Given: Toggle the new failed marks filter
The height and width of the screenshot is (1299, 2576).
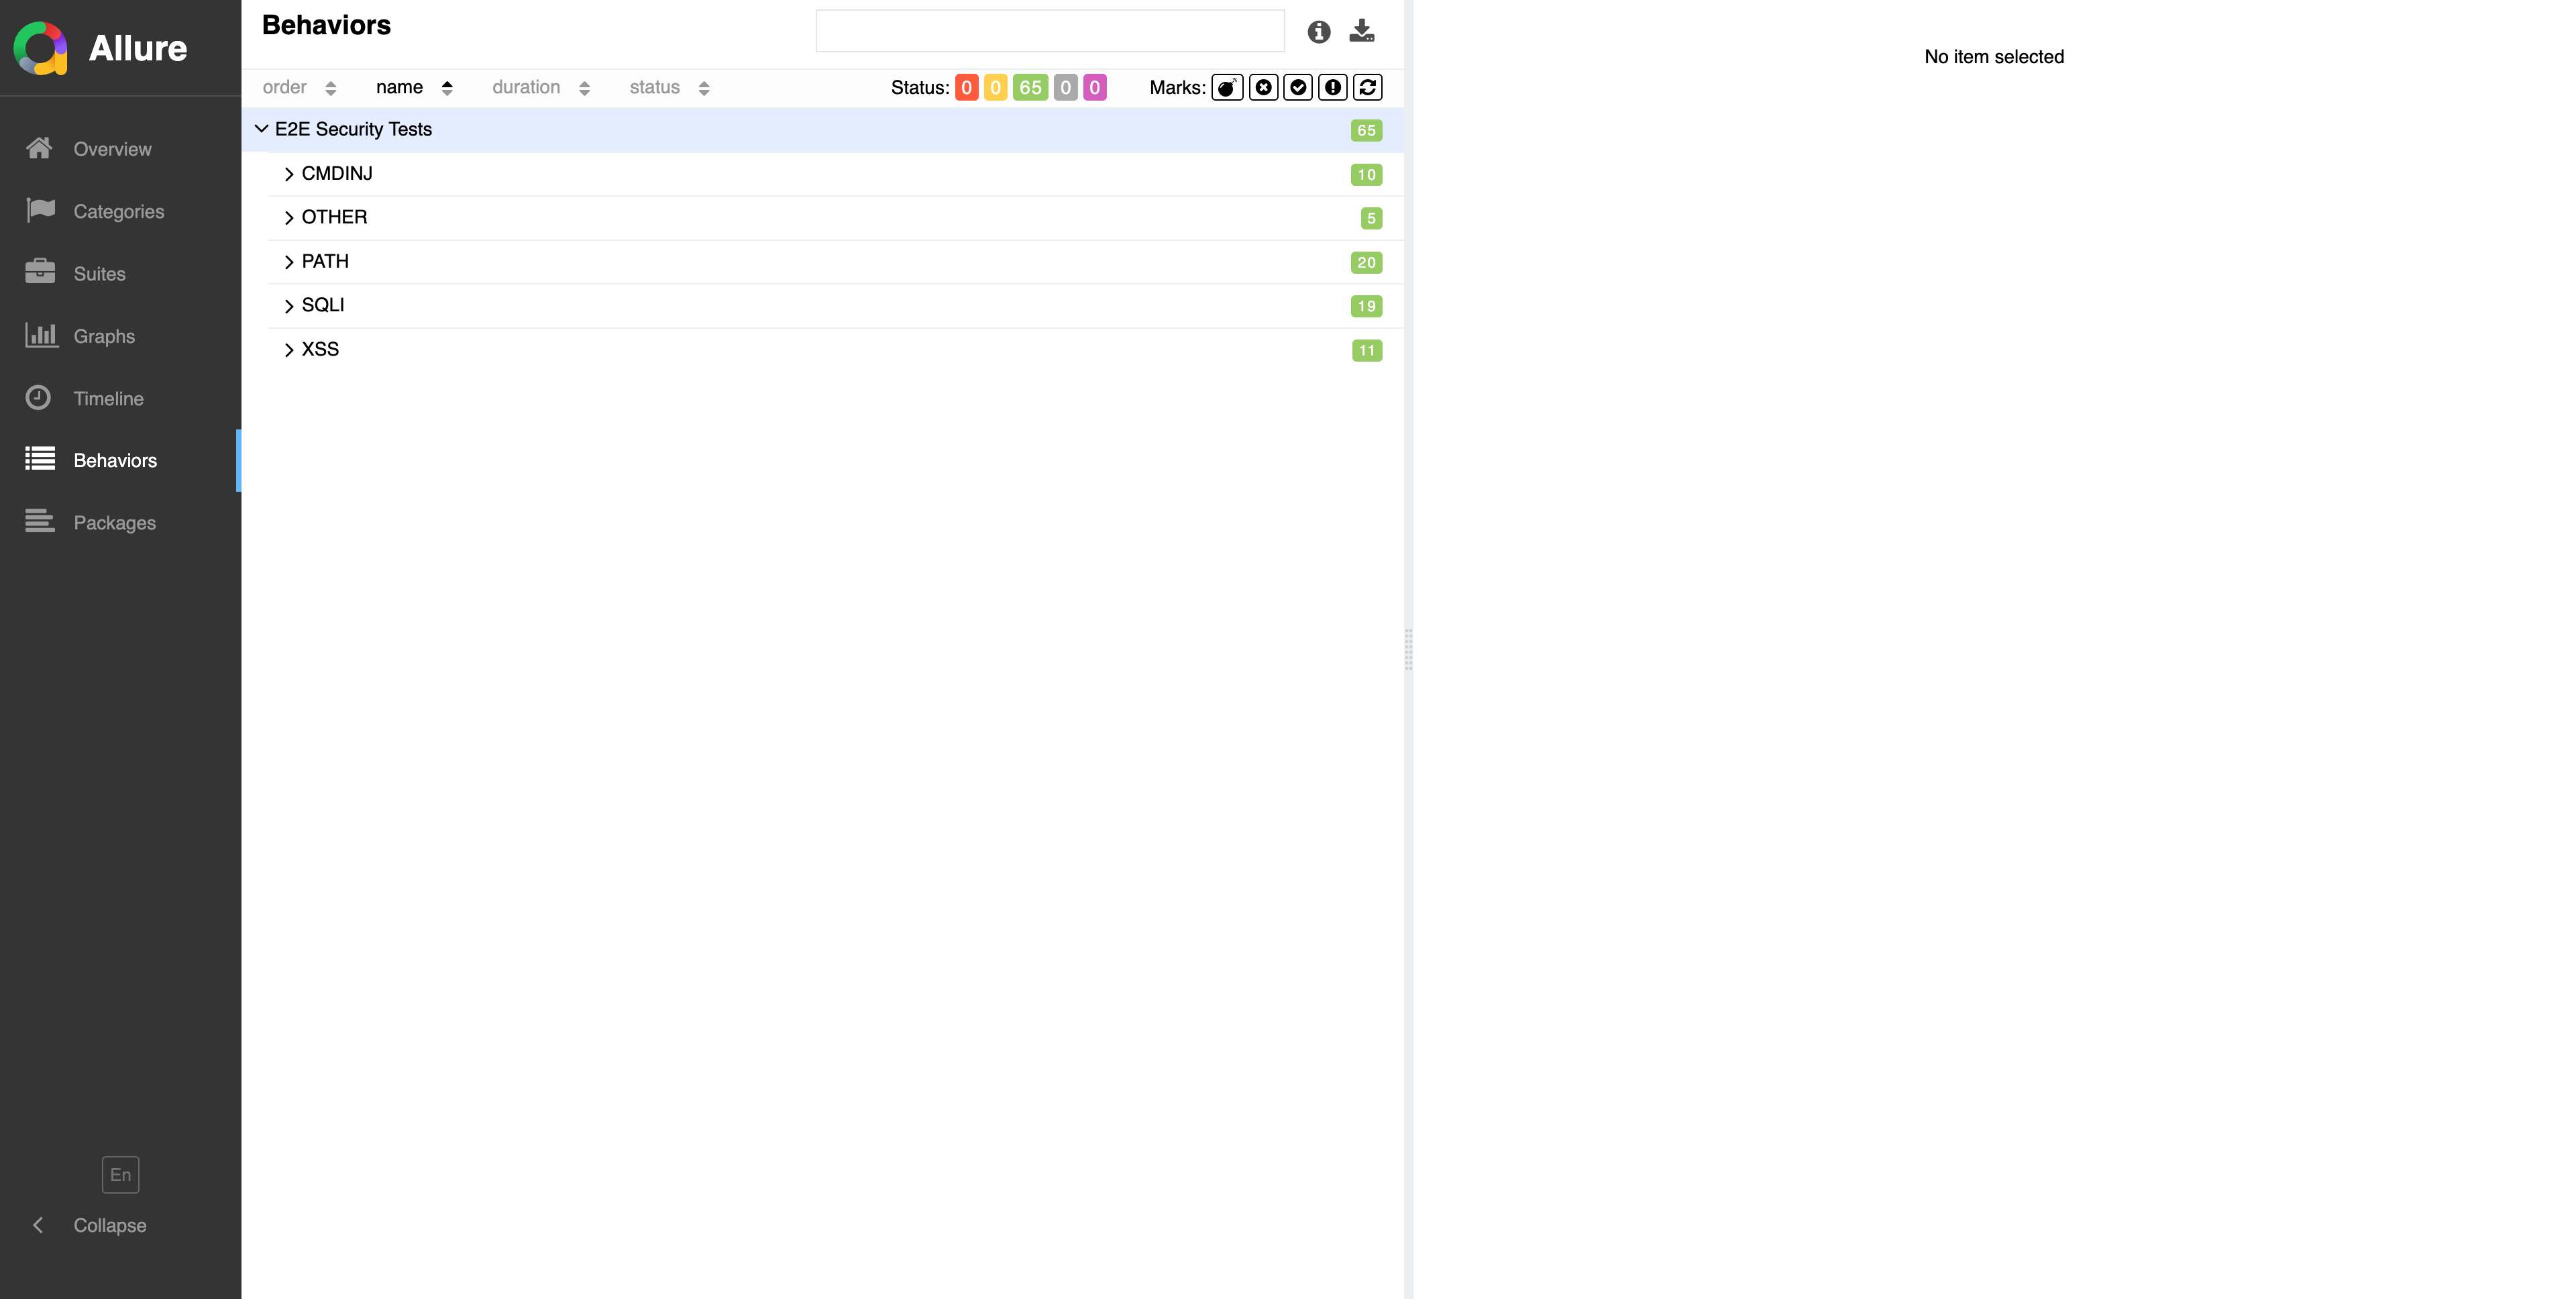Looking at the screenshot, I should [1263, 87].
